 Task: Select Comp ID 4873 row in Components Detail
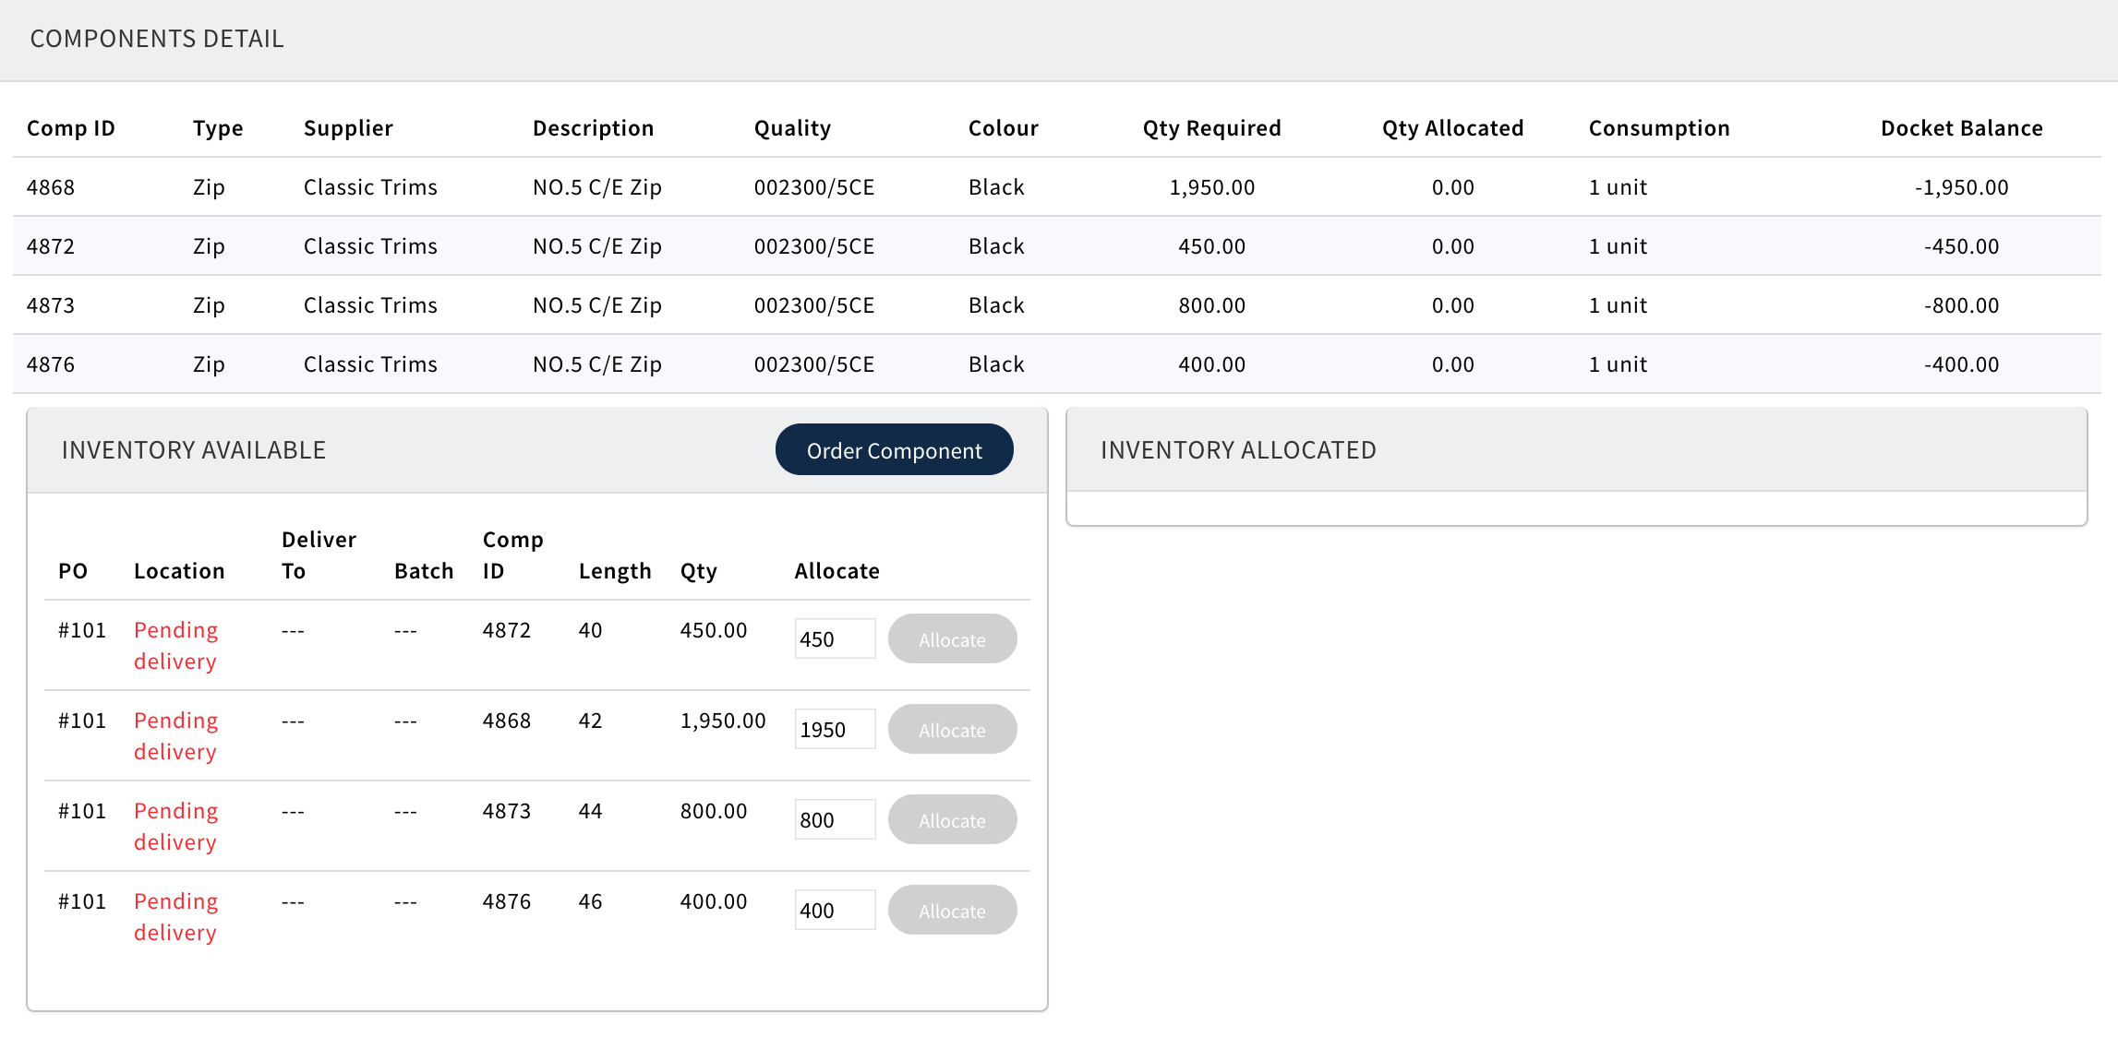[x=51, y=305]
